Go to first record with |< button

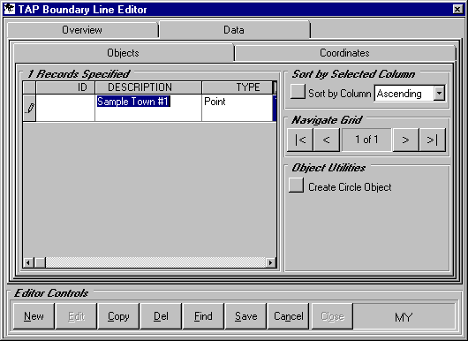tap(300, 140)
